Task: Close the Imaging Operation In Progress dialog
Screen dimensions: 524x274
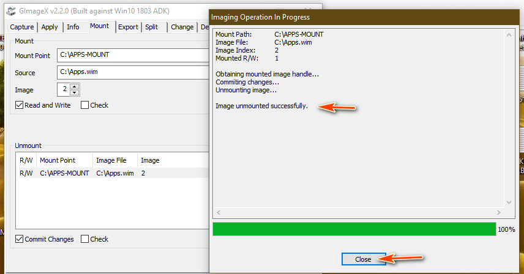Action: [363, 259]
